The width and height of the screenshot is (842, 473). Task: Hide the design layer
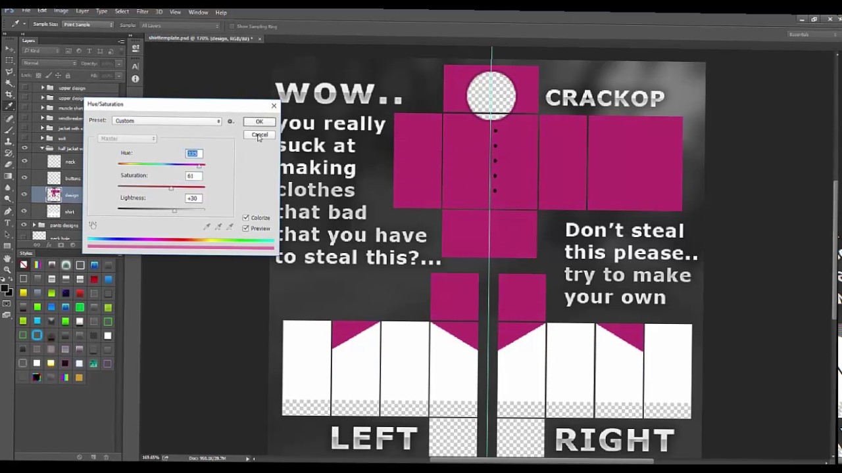click(x=24, y=194)
